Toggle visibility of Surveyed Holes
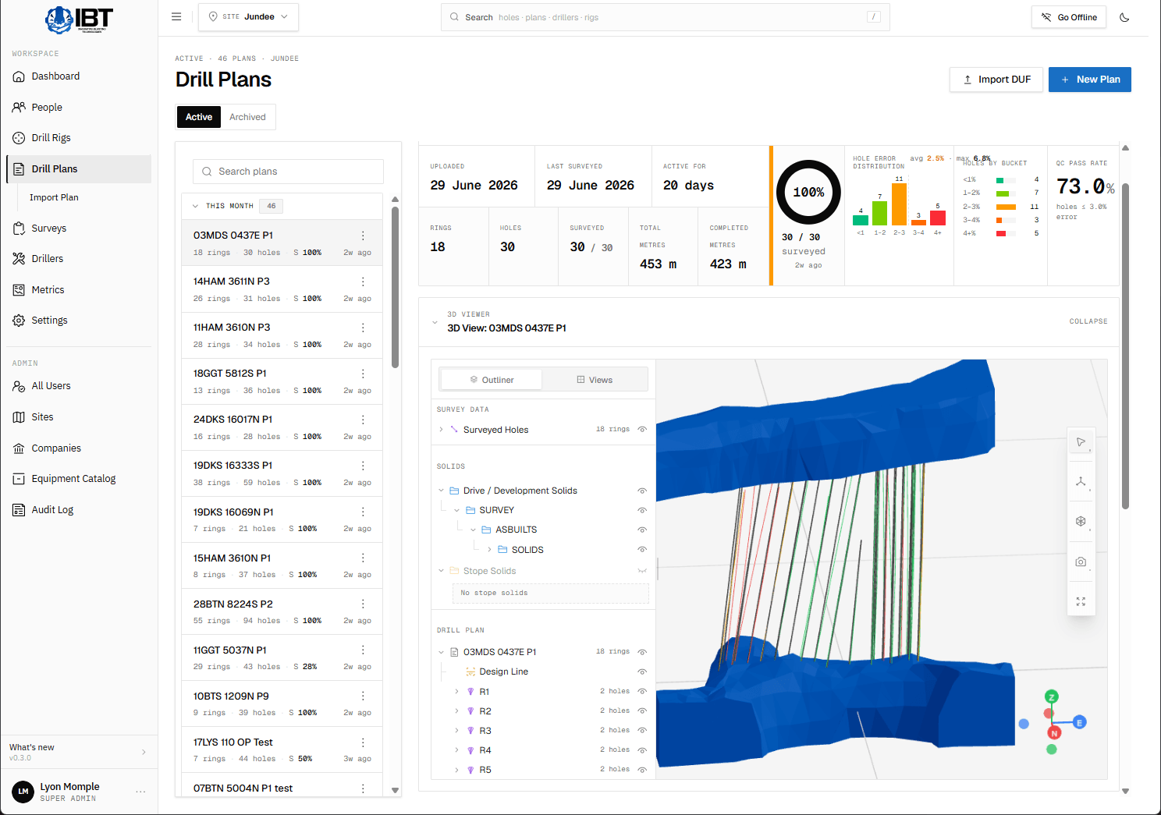 click(642, 430)
